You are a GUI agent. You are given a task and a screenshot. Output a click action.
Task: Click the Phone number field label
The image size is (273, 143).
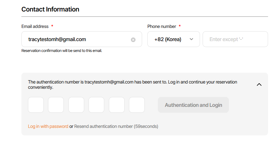(x=161, y=26)
